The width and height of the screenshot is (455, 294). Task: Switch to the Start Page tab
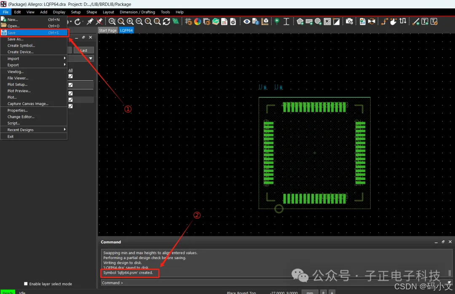108,30
